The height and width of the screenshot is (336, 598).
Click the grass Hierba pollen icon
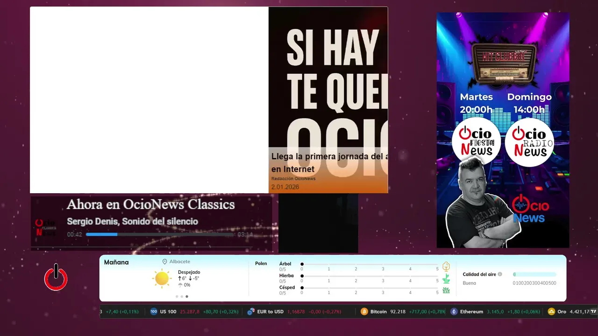point(446,279)
